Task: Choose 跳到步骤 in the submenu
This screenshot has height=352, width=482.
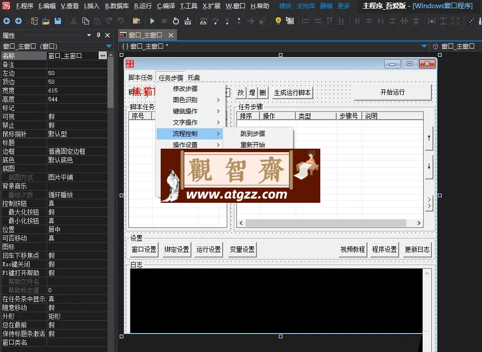Action: pos(253,133)
